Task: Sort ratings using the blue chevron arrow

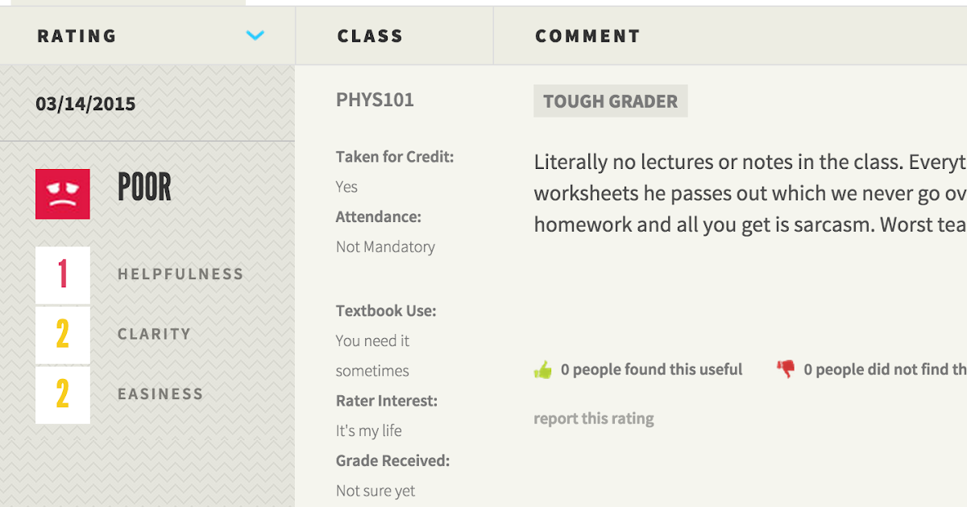Action: point(255,35)
